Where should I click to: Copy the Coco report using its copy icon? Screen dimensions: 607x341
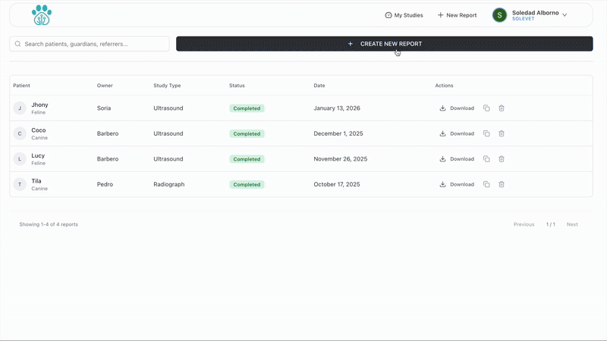point(486,134)
